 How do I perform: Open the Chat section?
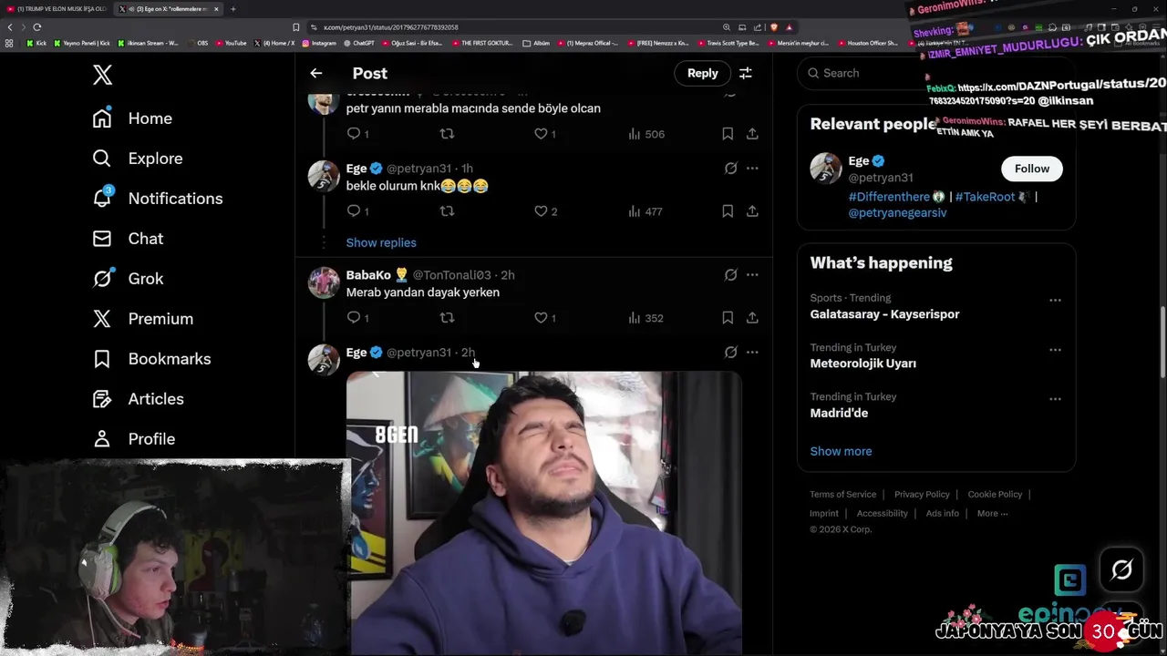tap(128, 239)
